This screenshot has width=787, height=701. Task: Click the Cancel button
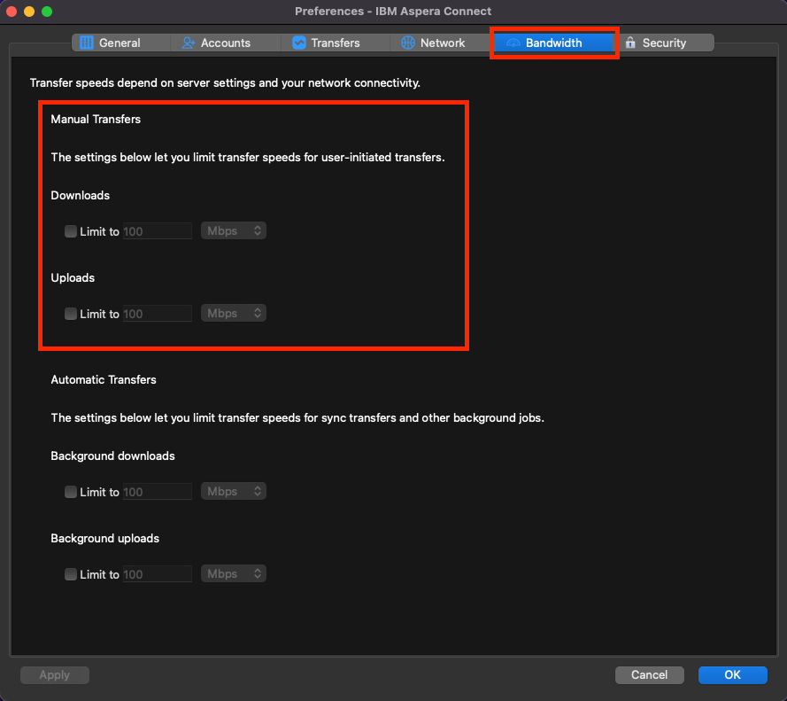pyautogui.click(x=650, y=675)
